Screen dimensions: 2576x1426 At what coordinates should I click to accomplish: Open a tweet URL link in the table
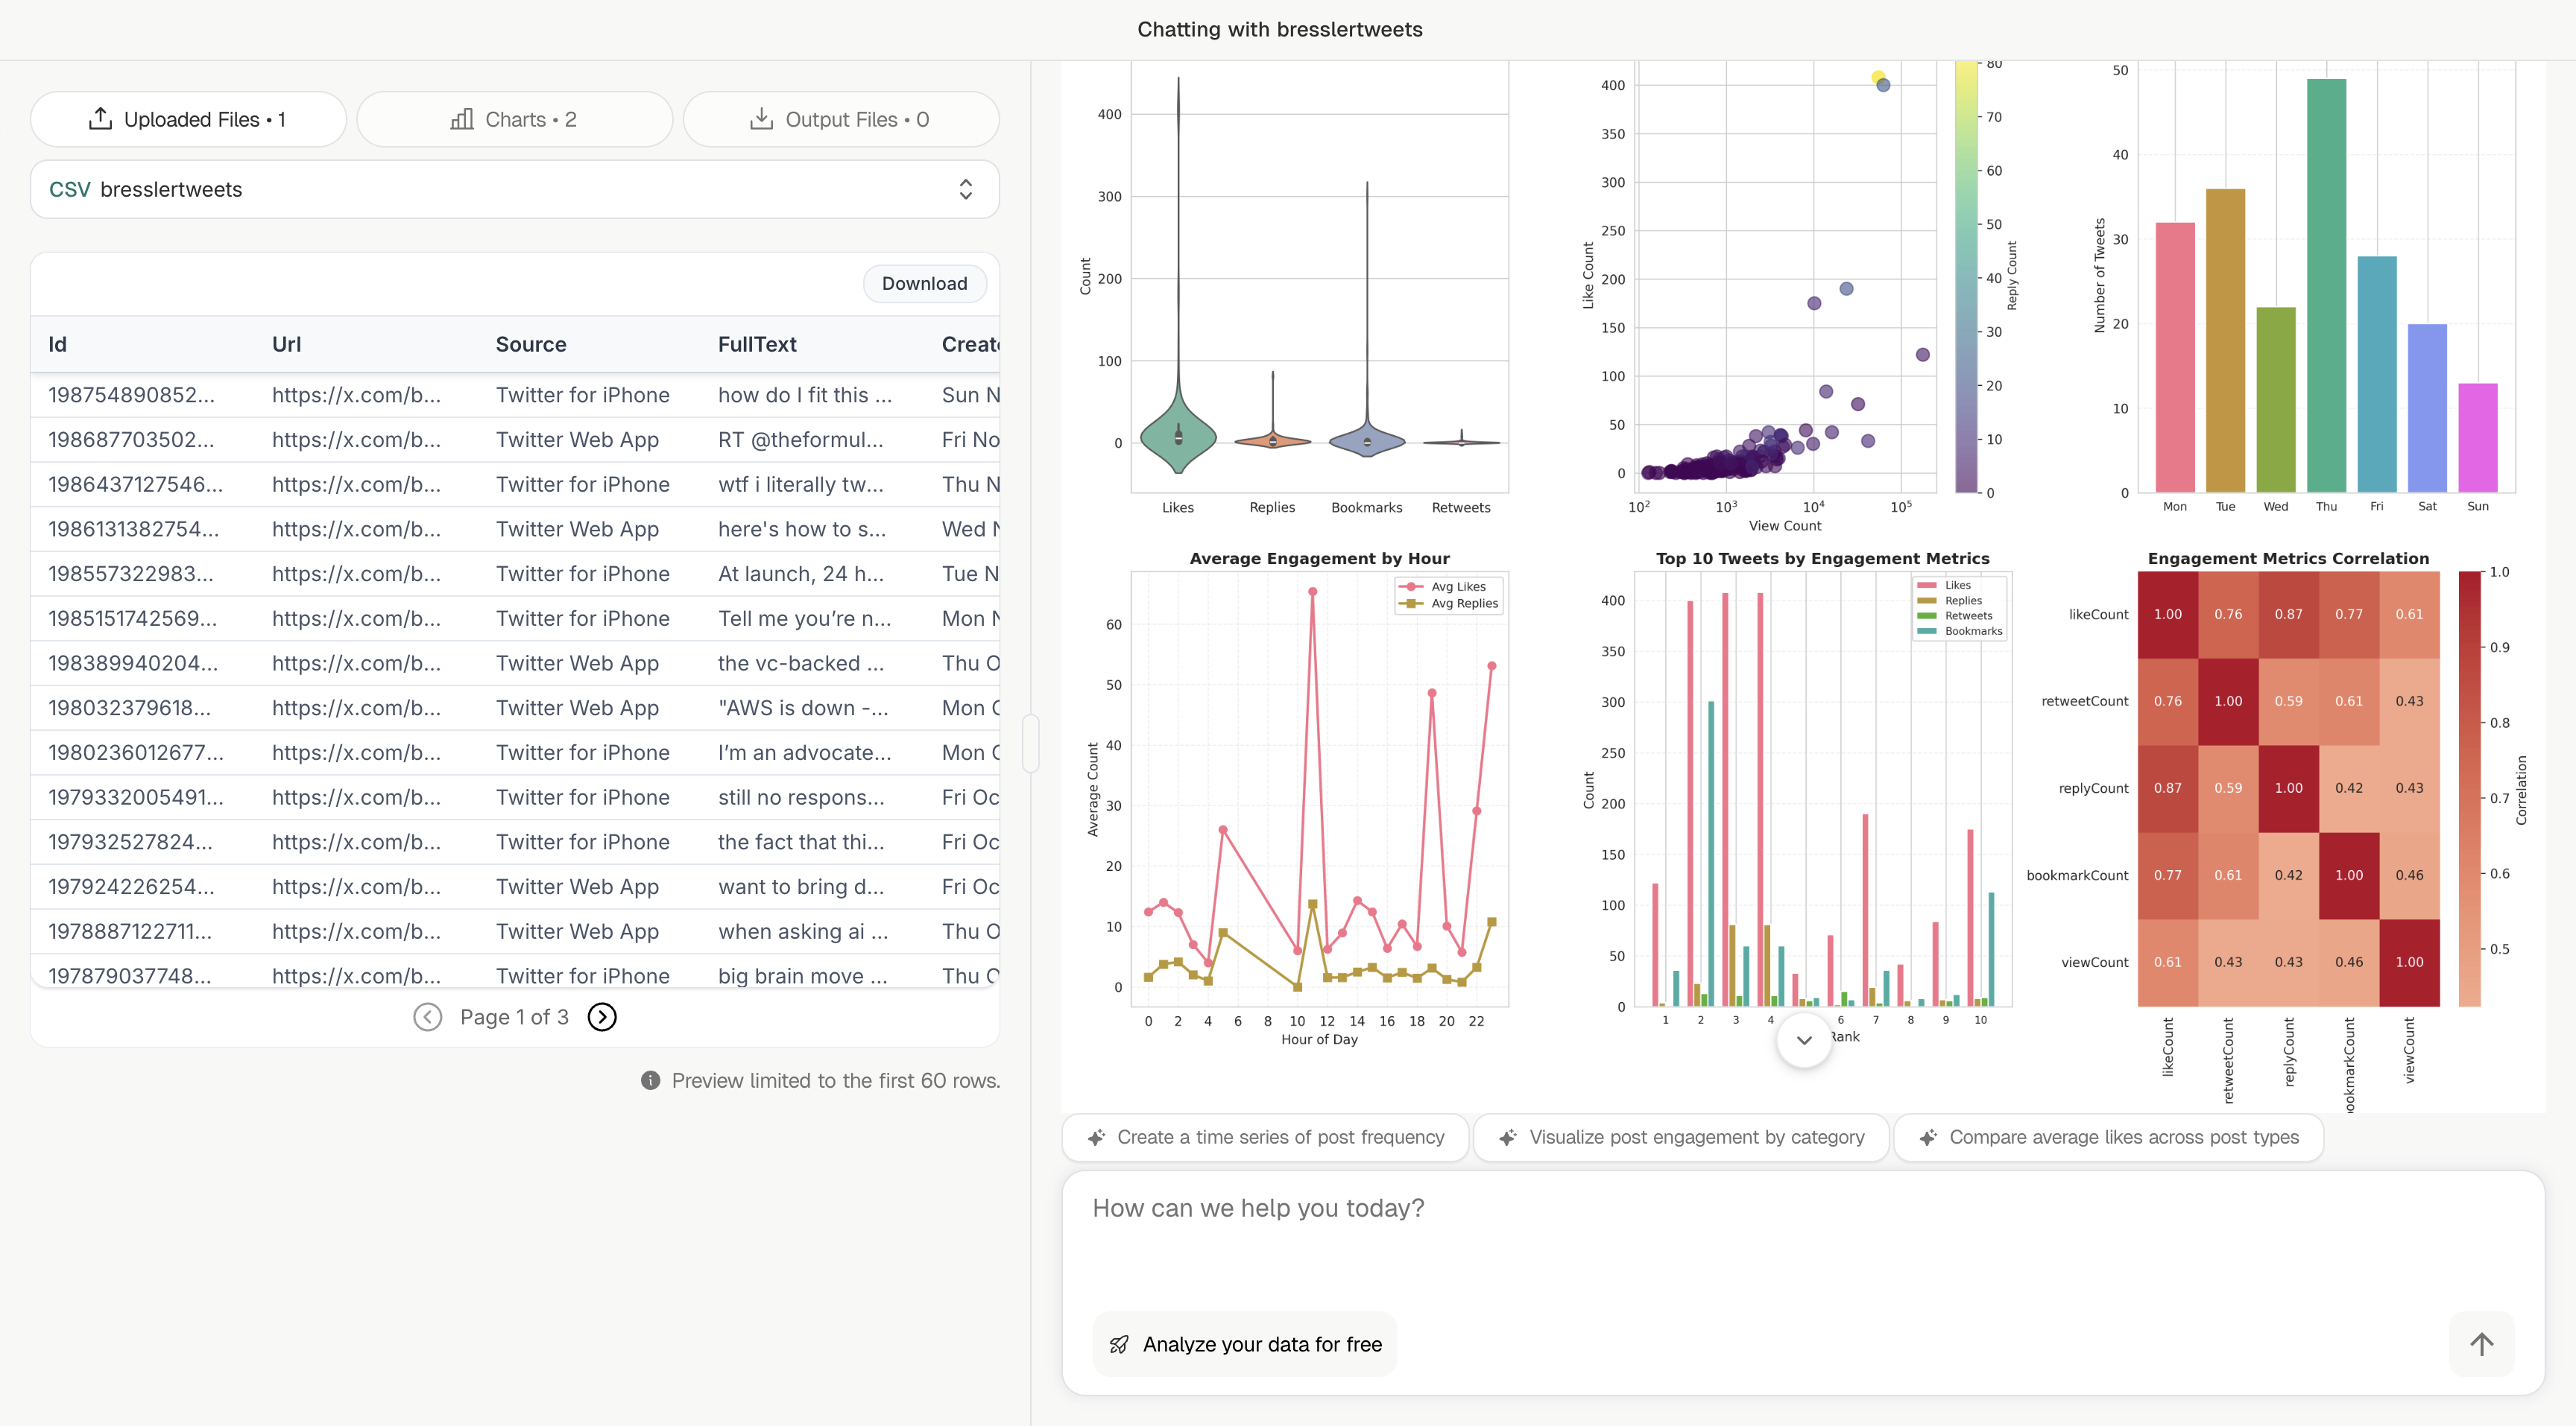click(356, 395)
